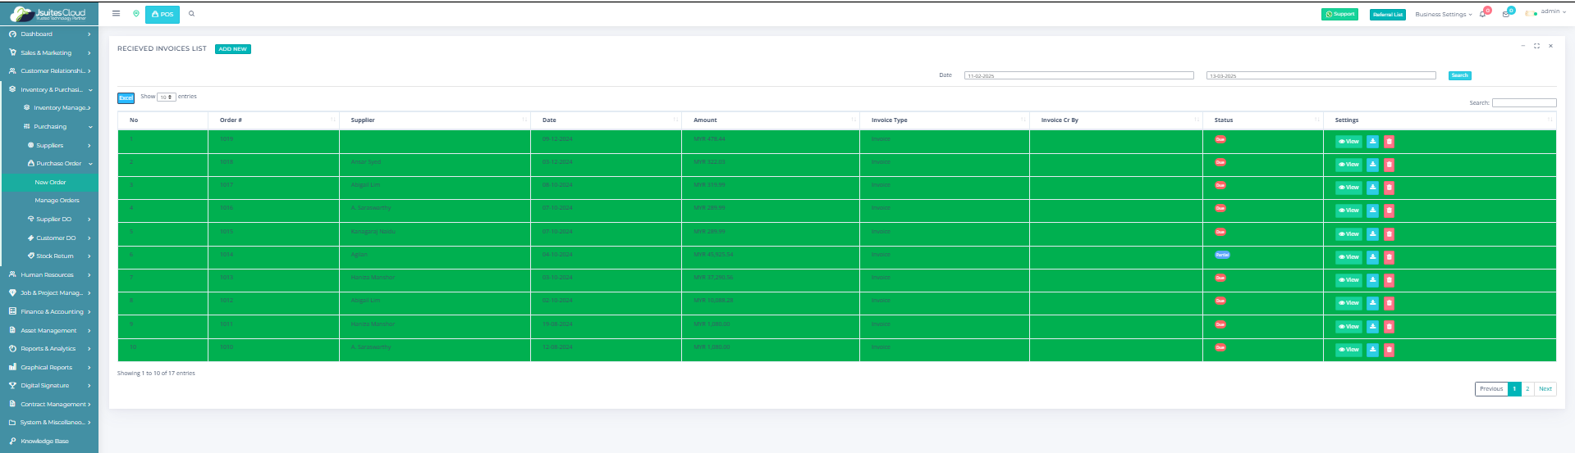Open the show entries count selector
1575x453 pixels.
166,97
